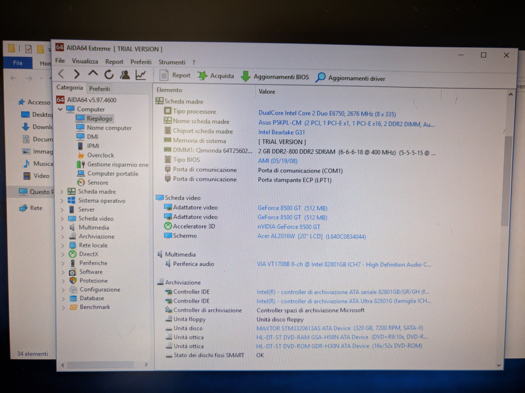Viewport: 525px width, 393px height.
Task: Click scroll-down arrow of summary list
Action: 499,365
